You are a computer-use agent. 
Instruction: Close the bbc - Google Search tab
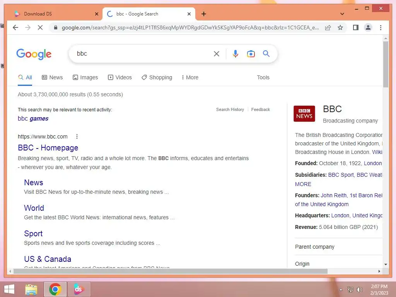(x=189, y=14)
